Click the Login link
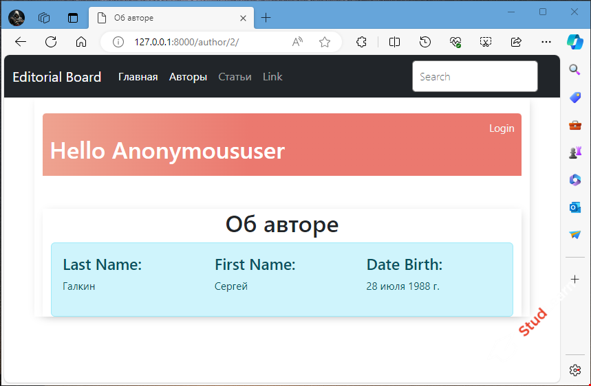The image size is (591, 386). coord(501,128)
